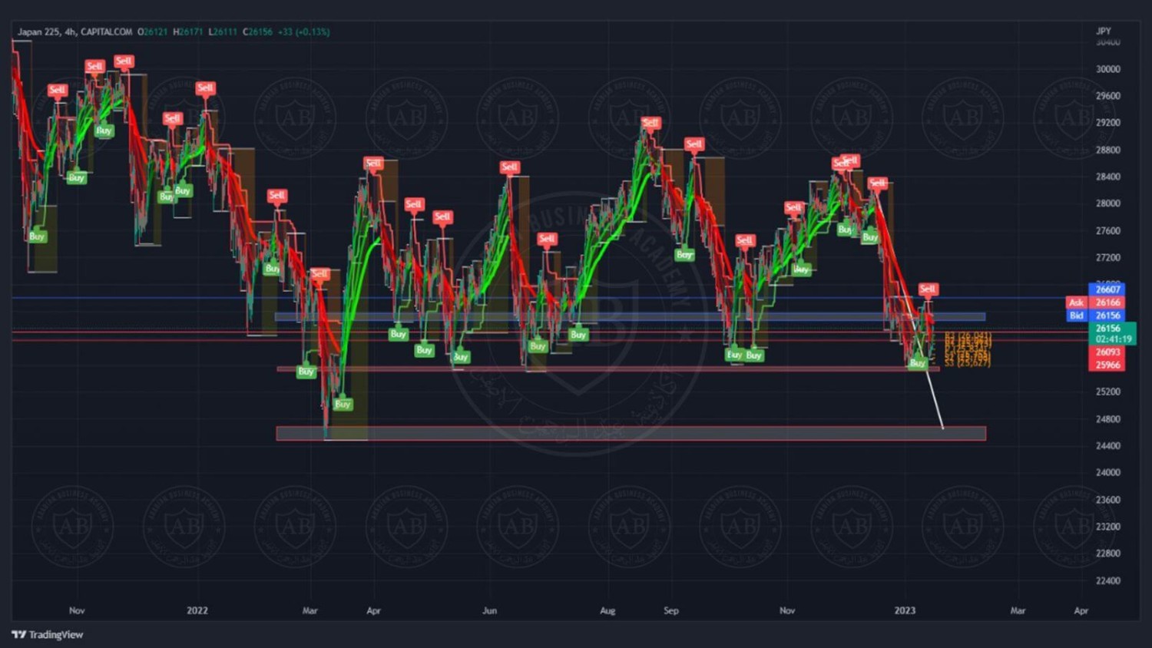Click the Sep time axis label
1152x648 pixels.
(671, 611)
